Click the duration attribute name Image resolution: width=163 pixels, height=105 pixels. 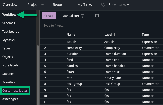(x=73, y=54)
